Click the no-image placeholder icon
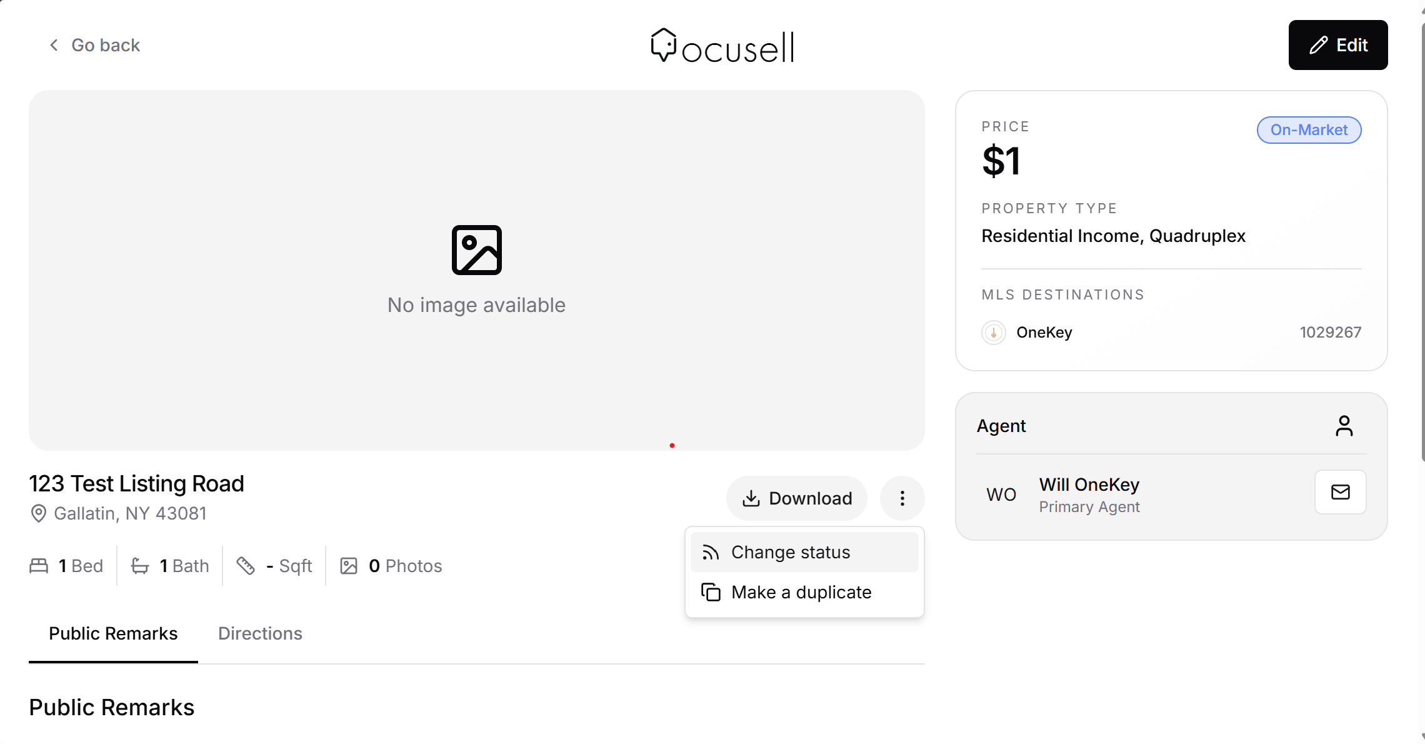The width and height of the screenshot is (1425, 744). pyautogui.click(x=476, y=250)
